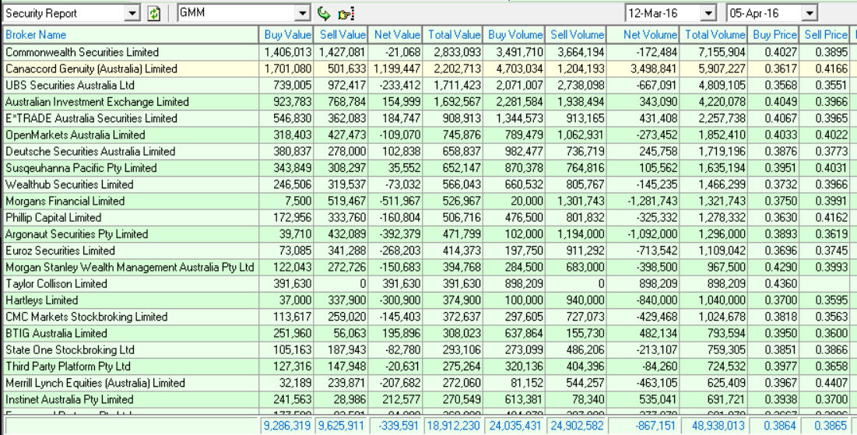Open the 12-Mar-16 start date dropdown
Viewport: 857px width, 435px height.
[x=708, y=13]
